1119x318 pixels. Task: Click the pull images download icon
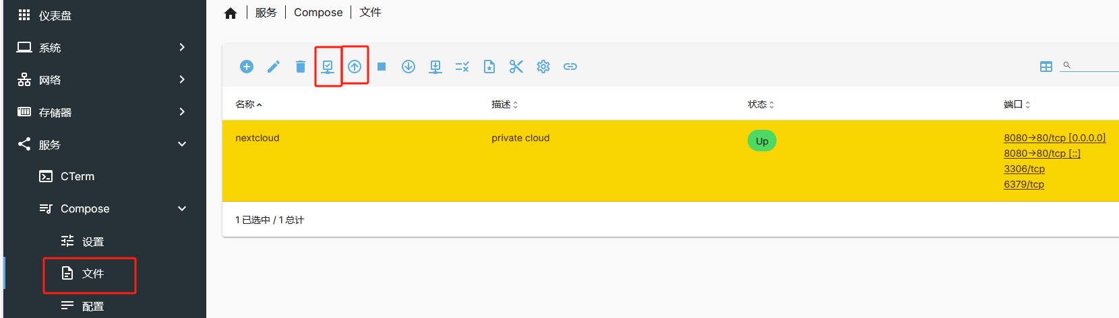click(x=435, y=67)
